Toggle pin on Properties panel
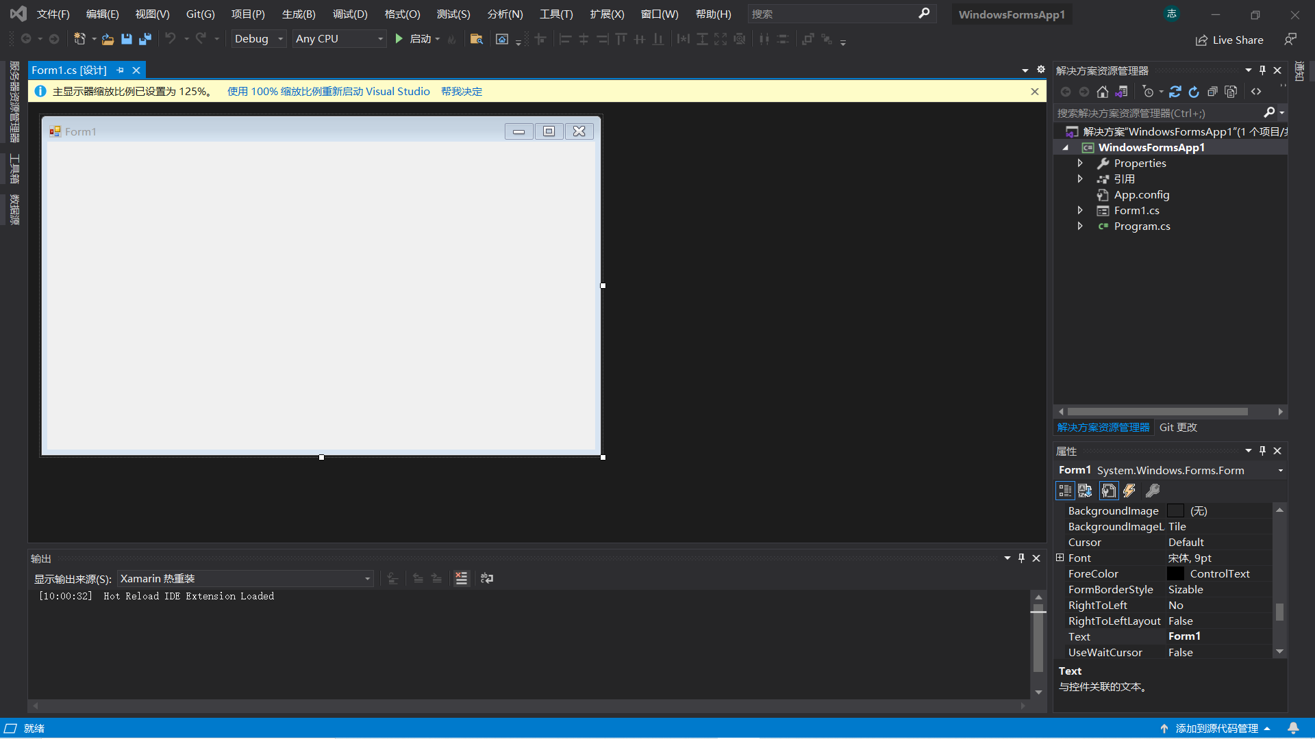Viewport: 1315px width, 739px height. point(1263,451)
